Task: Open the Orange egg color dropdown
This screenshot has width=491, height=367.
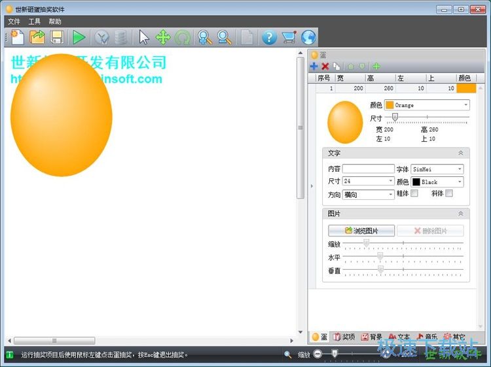Action: tap(426, 105)
